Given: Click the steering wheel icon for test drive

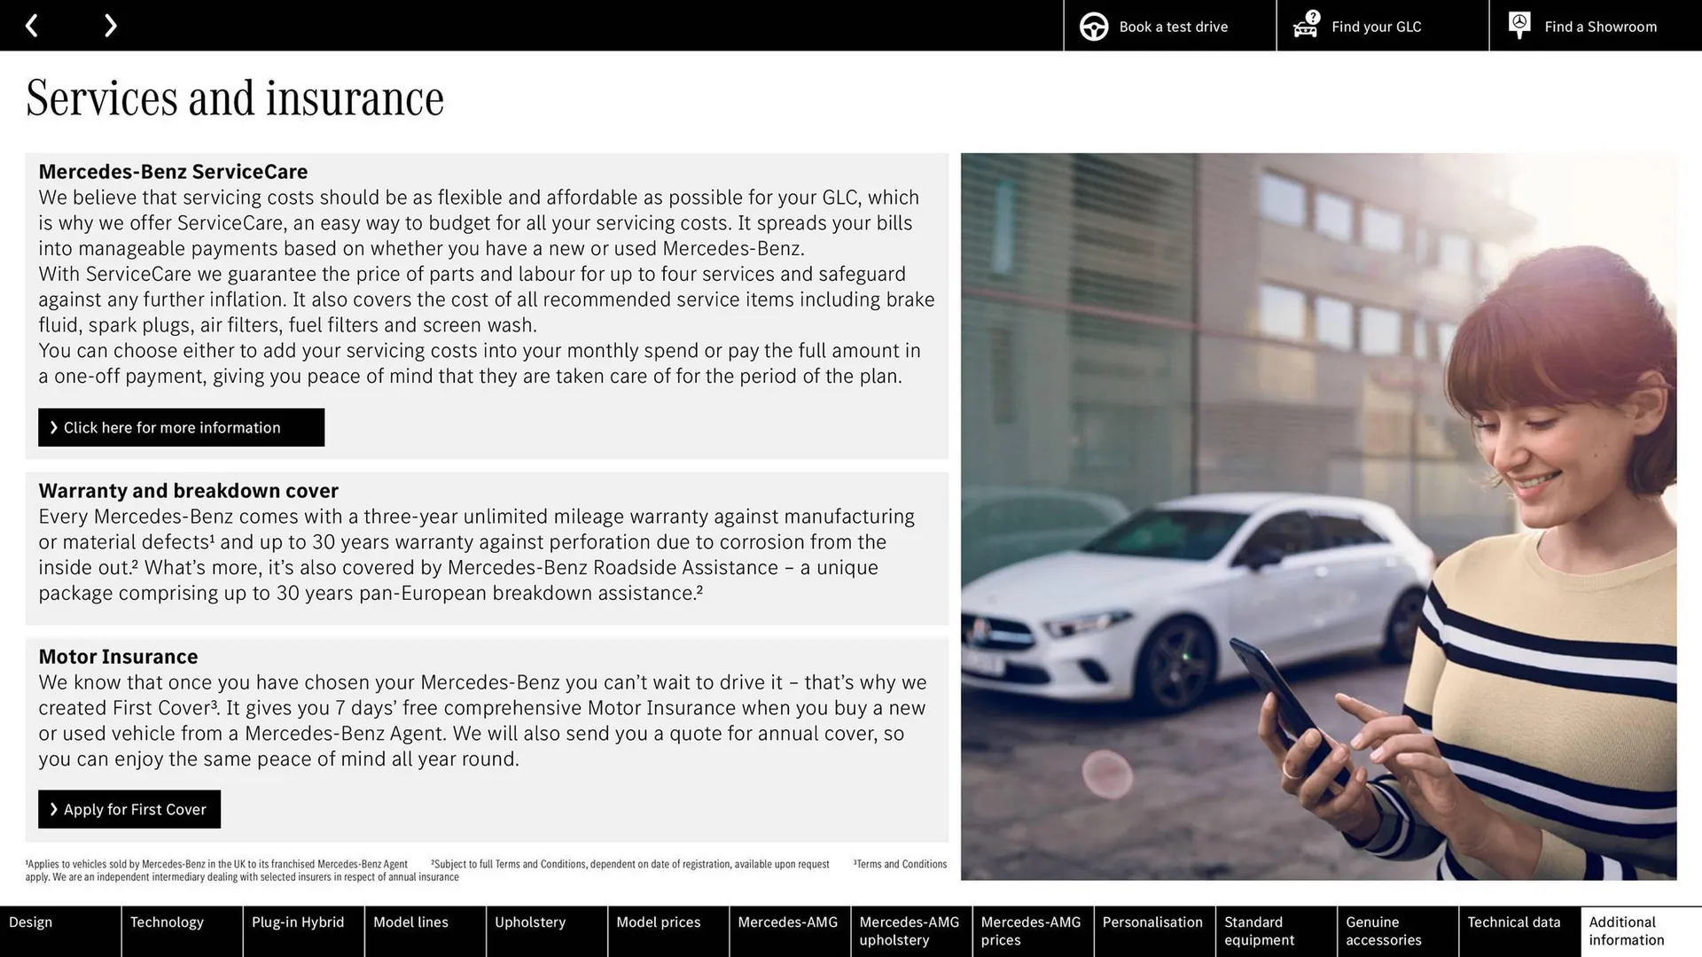Looking at the screenshot, I should pos(1092,26).
